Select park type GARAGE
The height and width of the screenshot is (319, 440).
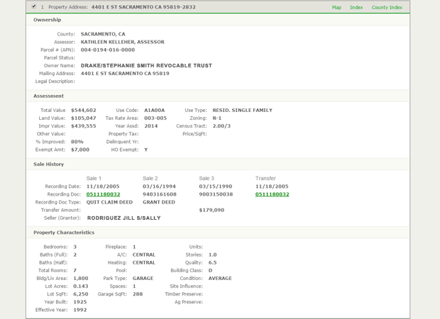click(143, 278)
